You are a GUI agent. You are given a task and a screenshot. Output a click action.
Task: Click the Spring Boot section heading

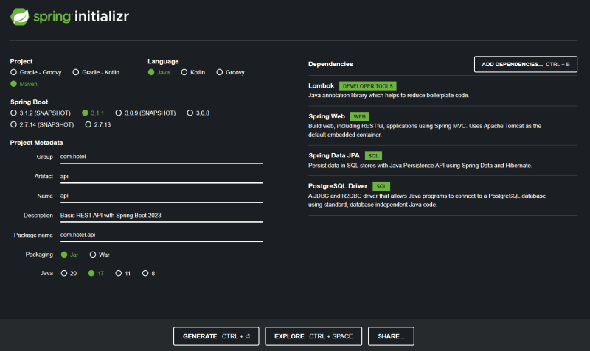click(x=29, y=102)
